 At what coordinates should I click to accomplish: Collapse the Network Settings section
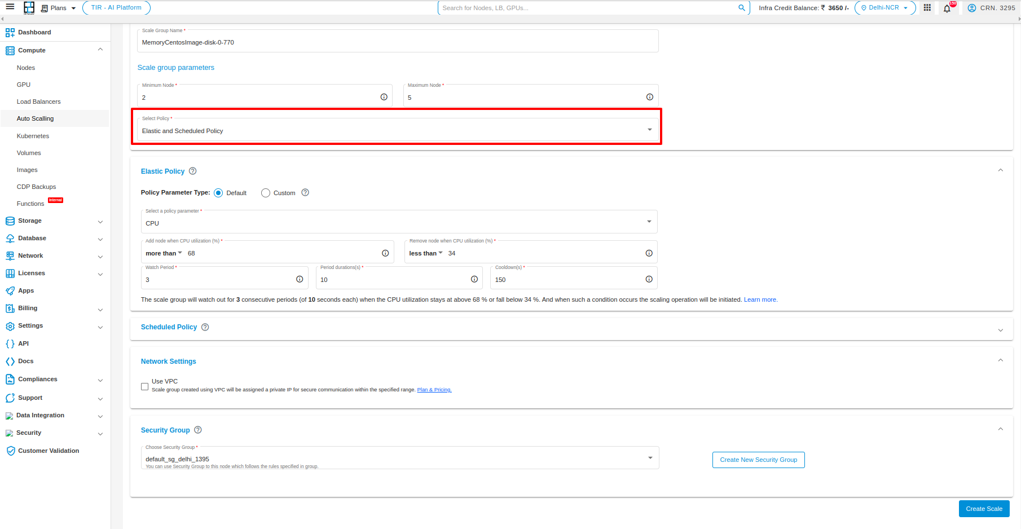[1001, 360]
